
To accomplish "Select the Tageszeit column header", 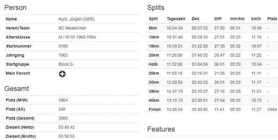I will point(176,19).
